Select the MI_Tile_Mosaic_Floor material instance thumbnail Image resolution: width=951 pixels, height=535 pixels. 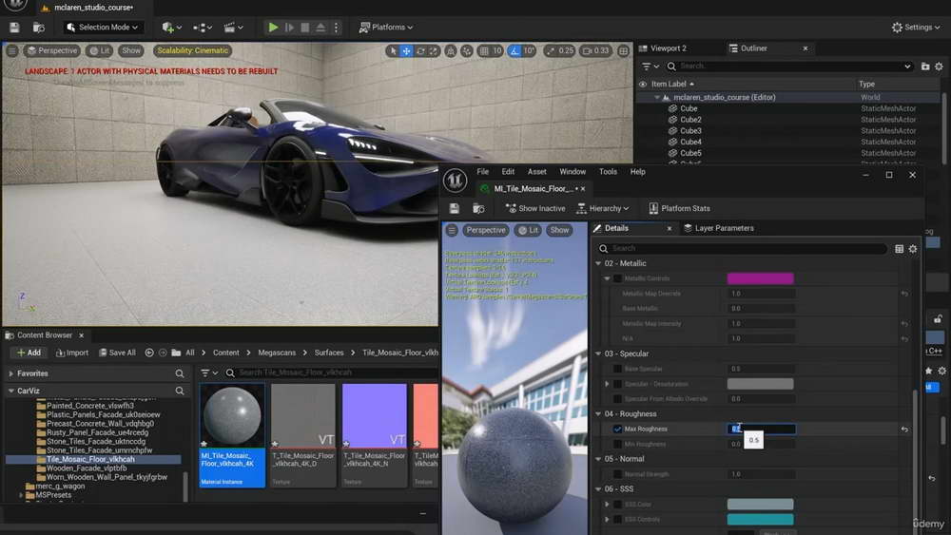pos(232,434)
